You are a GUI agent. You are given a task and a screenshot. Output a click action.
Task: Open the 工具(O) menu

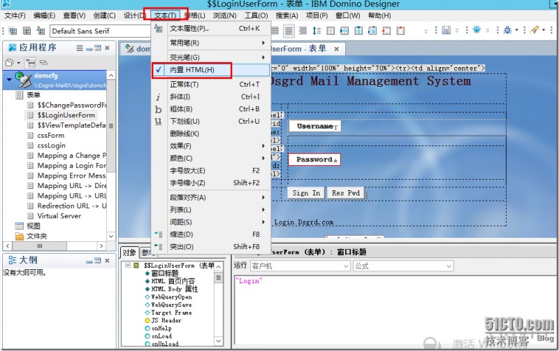point(256,15)
